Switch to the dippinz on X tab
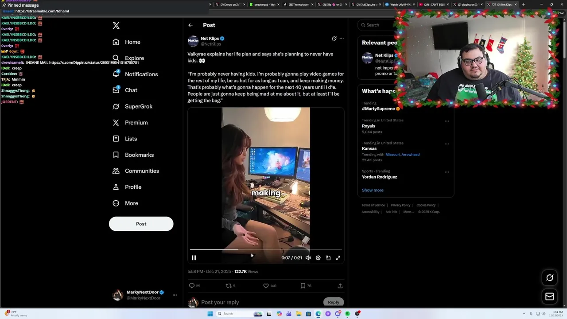Image resolution: width=567 pixels, height=319 pixels. click(467, 4)
